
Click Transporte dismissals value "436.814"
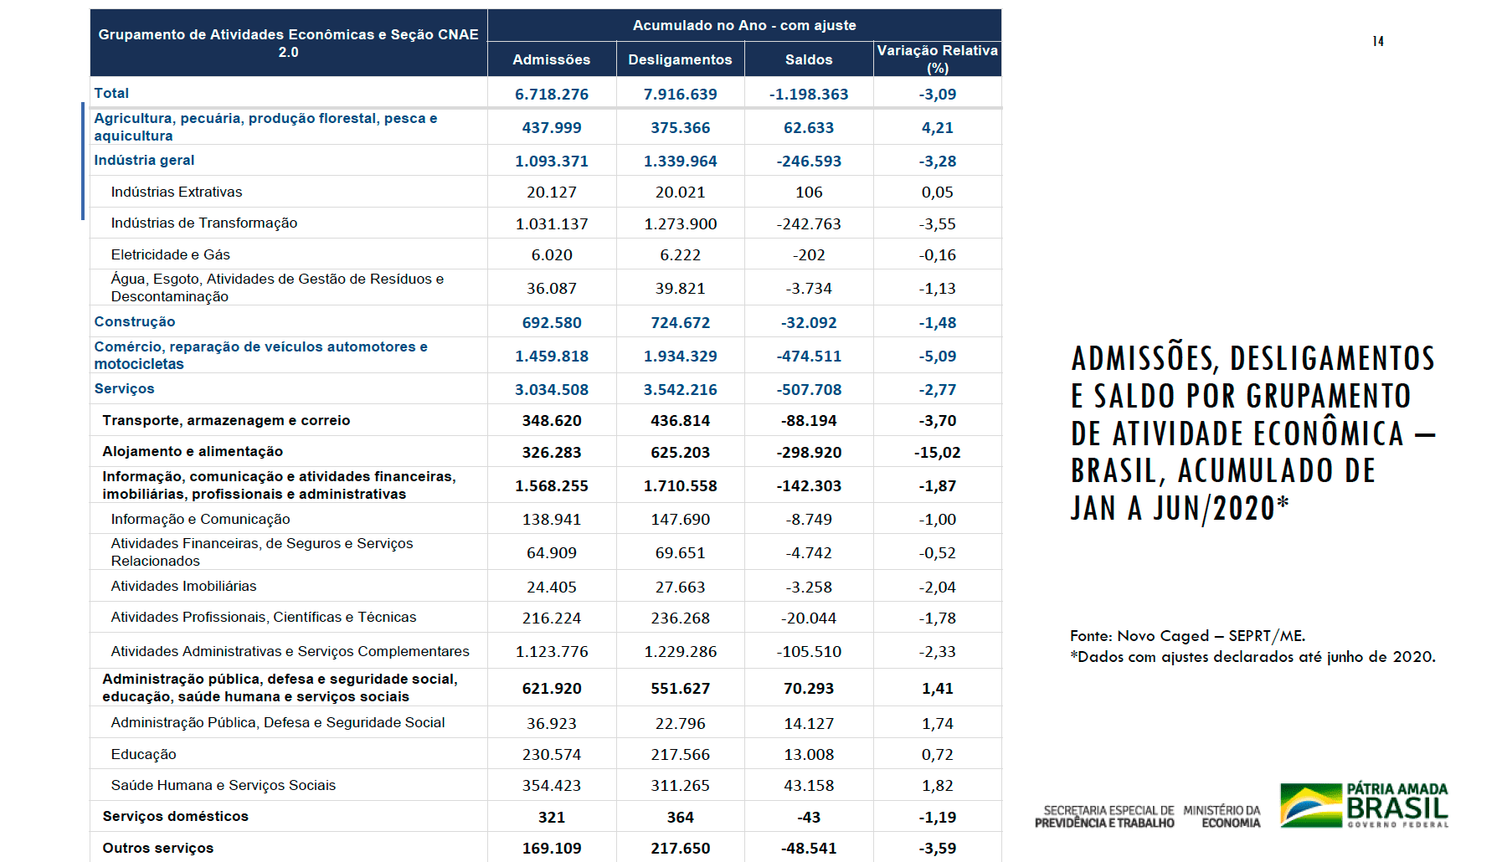coord(680,421)
